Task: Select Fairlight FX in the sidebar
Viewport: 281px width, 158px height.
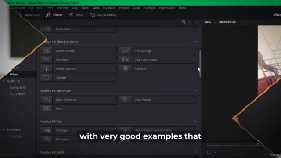Action: click(x=18, y=87)
